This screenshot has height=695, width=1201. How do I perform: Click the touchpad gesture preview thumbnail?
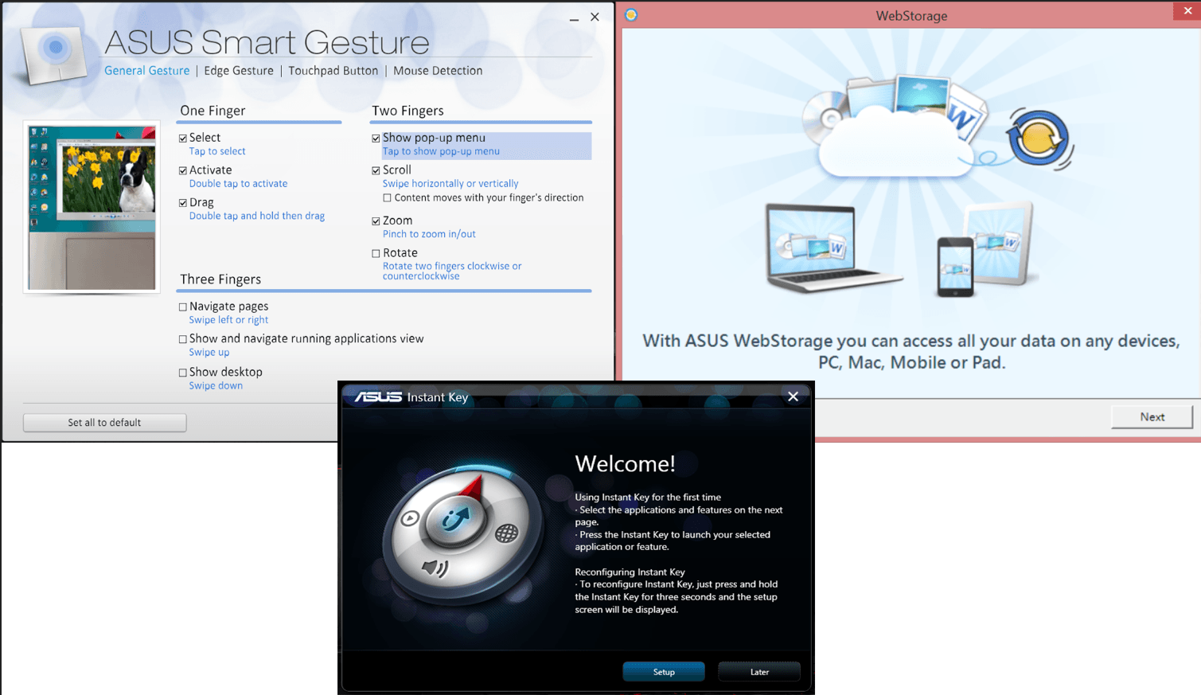(92, 207)
